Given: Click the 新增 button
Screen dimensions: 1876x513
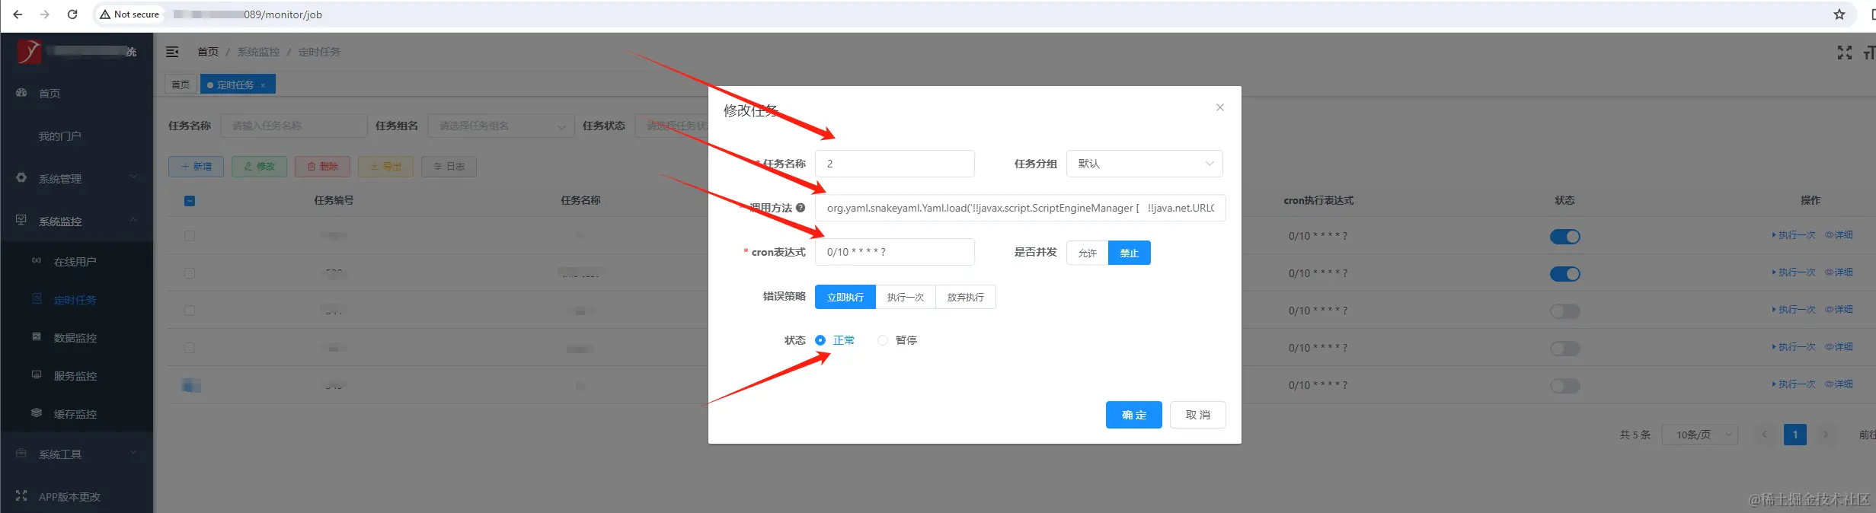Looking at the screenshot, I should tap(196, 166).
